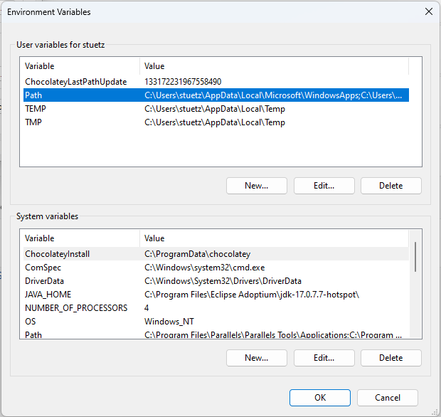Select the system Path variable for Parallels Tools
Viewport: 441px width, 417px height.
coord(216,334)
